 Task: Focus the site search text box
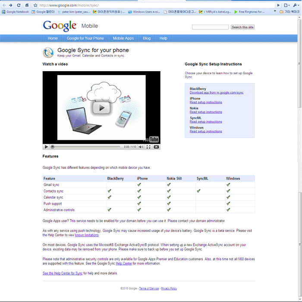pos(210,27)
